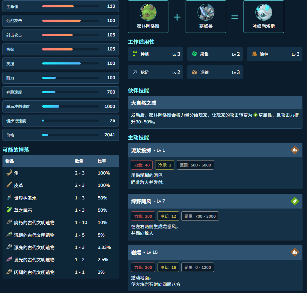
Task: Click the 1 - 10 quantity cell
Action: [81, 223]
